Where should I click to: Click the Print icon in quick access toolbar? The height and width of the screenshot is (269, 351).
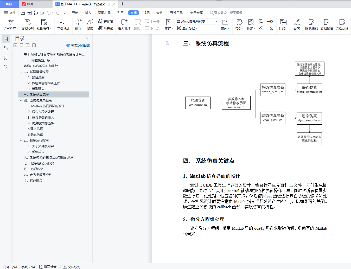tap(36, 13)
